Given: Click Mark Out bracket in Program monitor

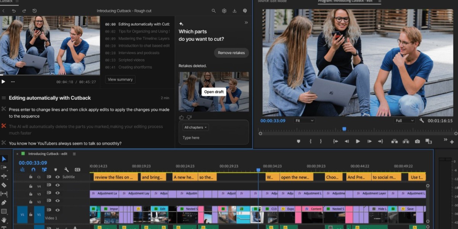Looking at the screenshot, I should click(321, 141).
